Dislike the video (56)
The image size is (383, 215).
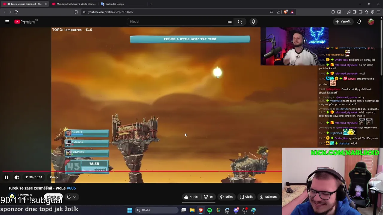pyautogui.click(x=208, y=197)
